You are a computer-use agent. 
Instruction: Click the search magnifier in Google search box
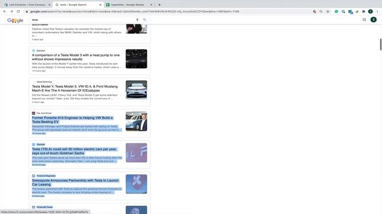[144, 20]
